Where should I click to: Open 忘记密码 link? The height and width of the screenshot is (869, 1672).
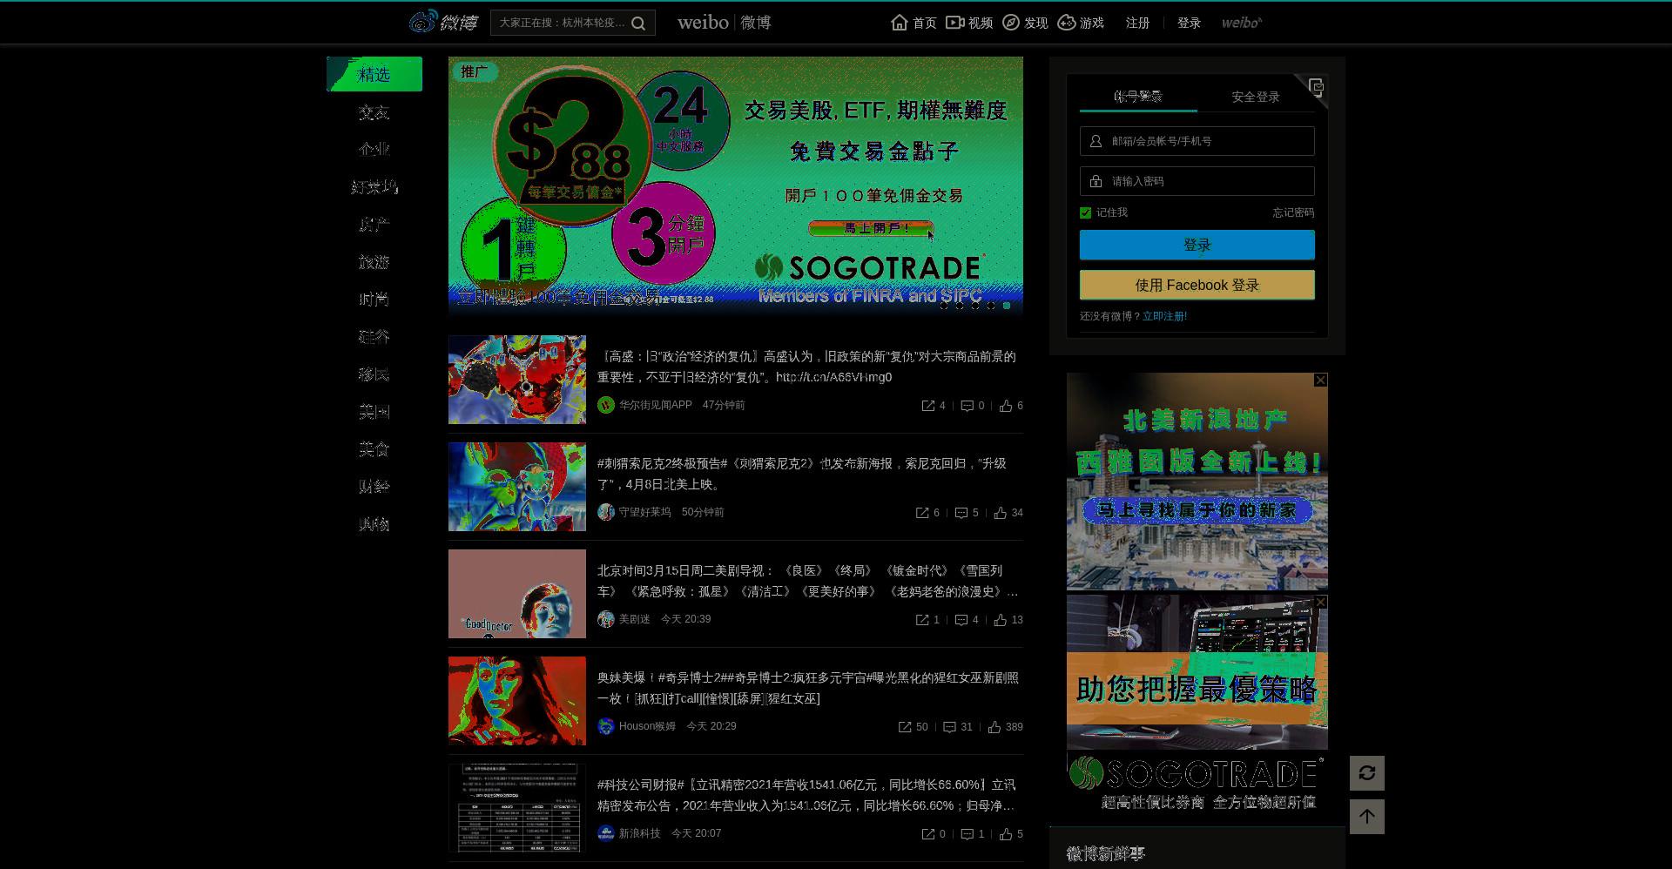coord(1293,212)
